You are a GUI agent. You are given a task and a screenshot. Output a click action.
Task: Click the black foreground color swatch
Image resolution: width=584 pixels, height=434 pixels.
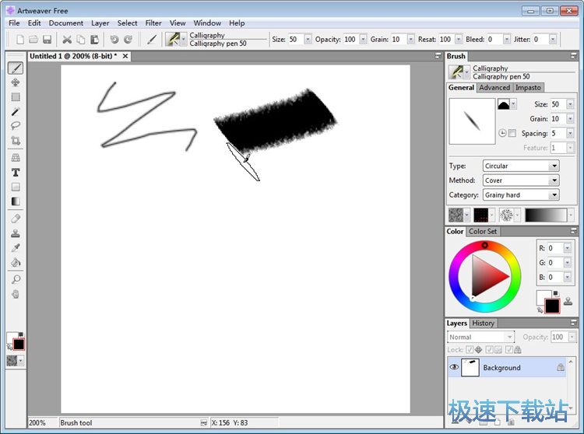tap(552, 306)
